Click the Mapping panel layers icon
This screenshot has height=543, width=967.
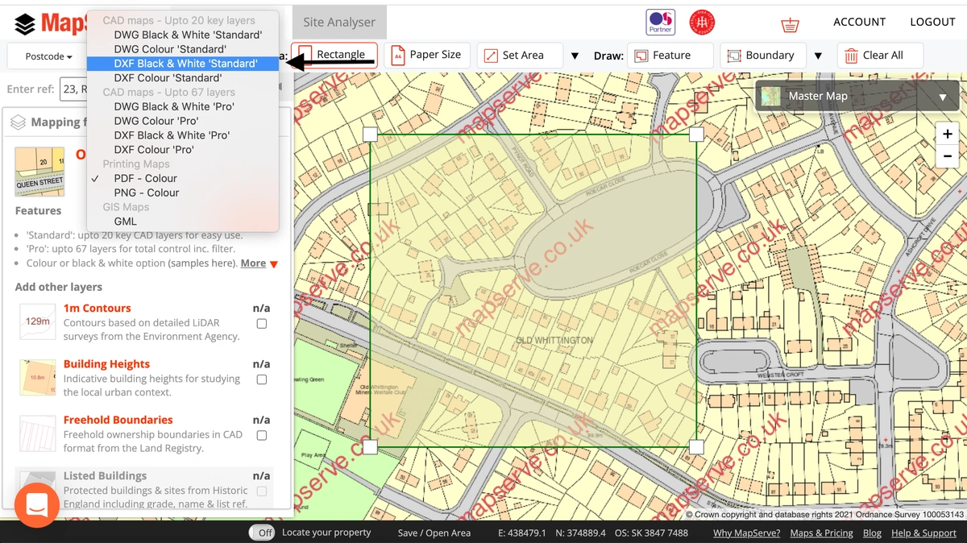pyautogui.click(x=18, y=122)
